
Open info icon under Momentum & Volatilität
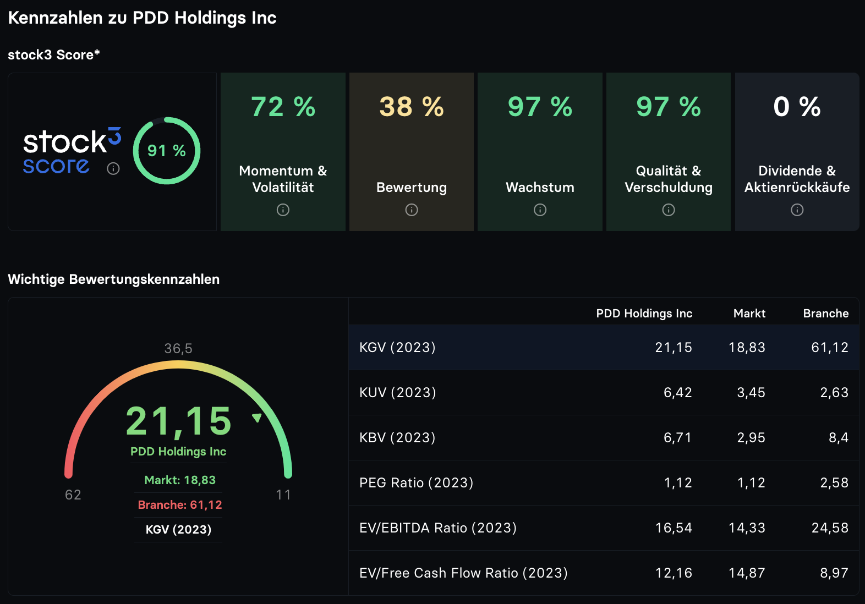[283, 210]
